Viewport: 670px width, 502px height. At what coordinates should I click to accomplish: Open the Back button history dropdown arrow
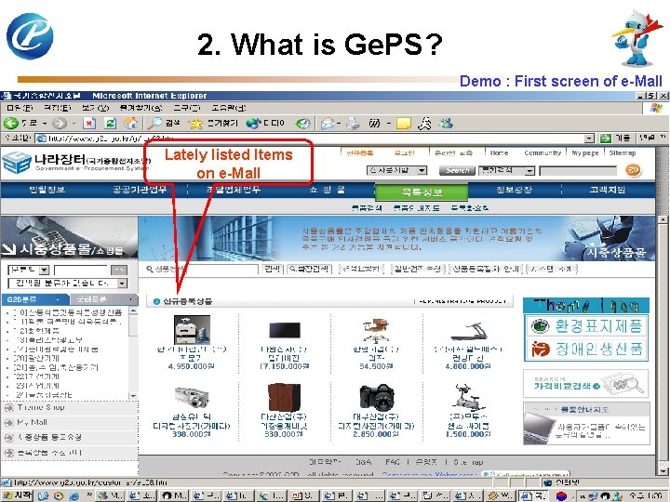pos(45,124)
